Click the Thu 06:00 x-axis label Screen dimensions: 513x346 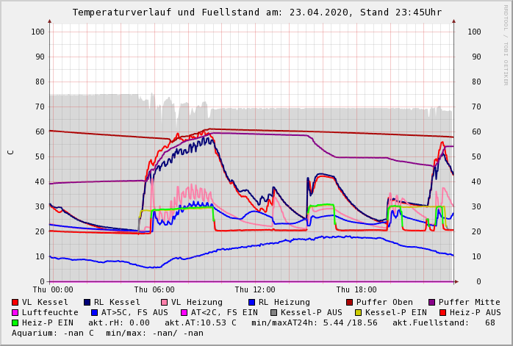click(x=154, y=290)
